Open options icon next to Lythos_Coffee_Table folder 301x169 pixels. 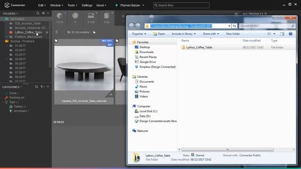pyautogui.click(x=47, y=32)
